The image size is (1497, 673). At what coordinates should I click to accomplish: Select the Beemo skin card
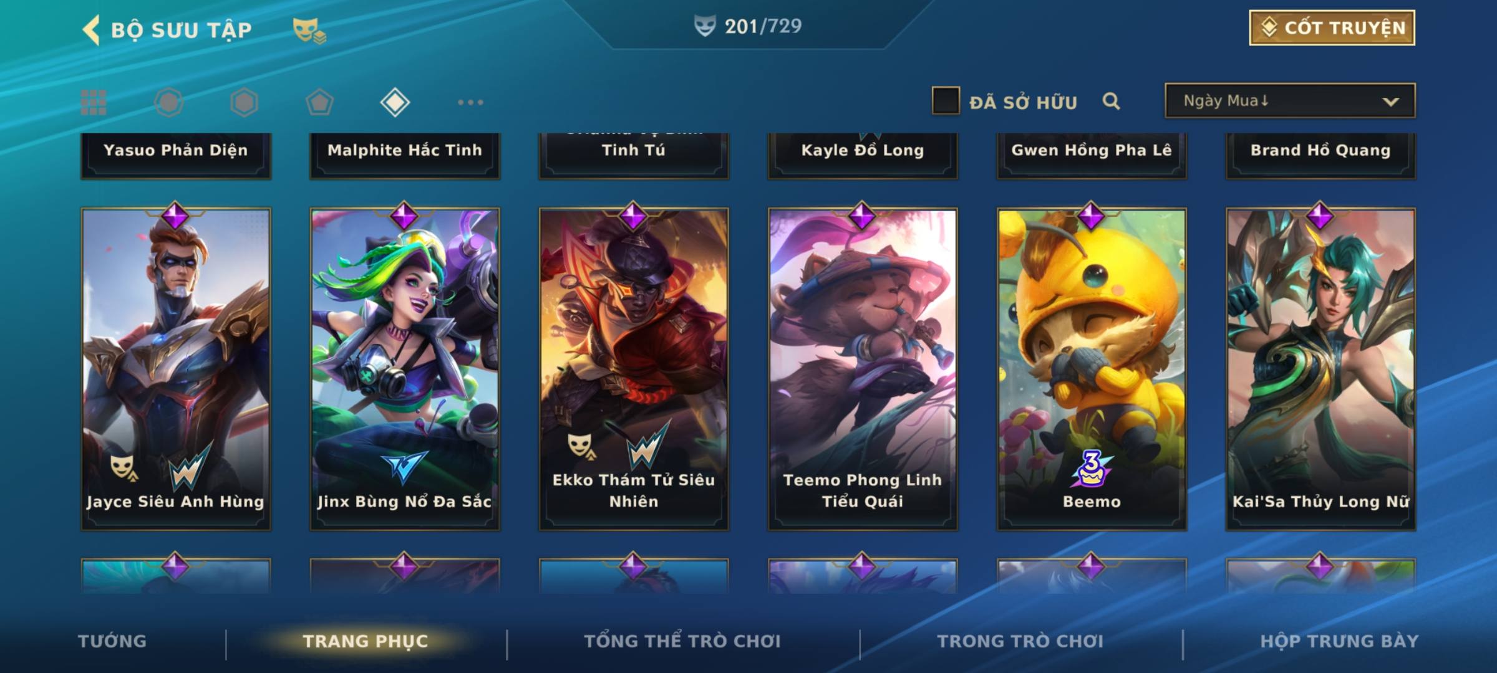(1092, 369)
